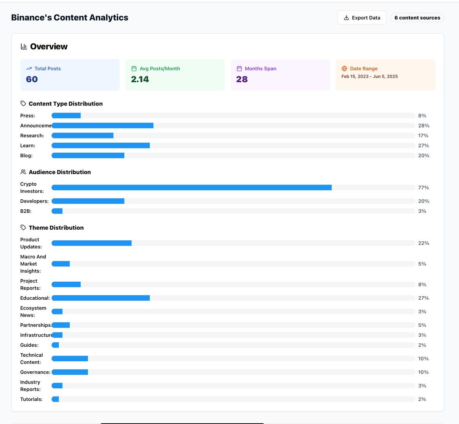Screen dimensions: 459x424
Task: Click the Date Range card label
Action: (364, 68)
